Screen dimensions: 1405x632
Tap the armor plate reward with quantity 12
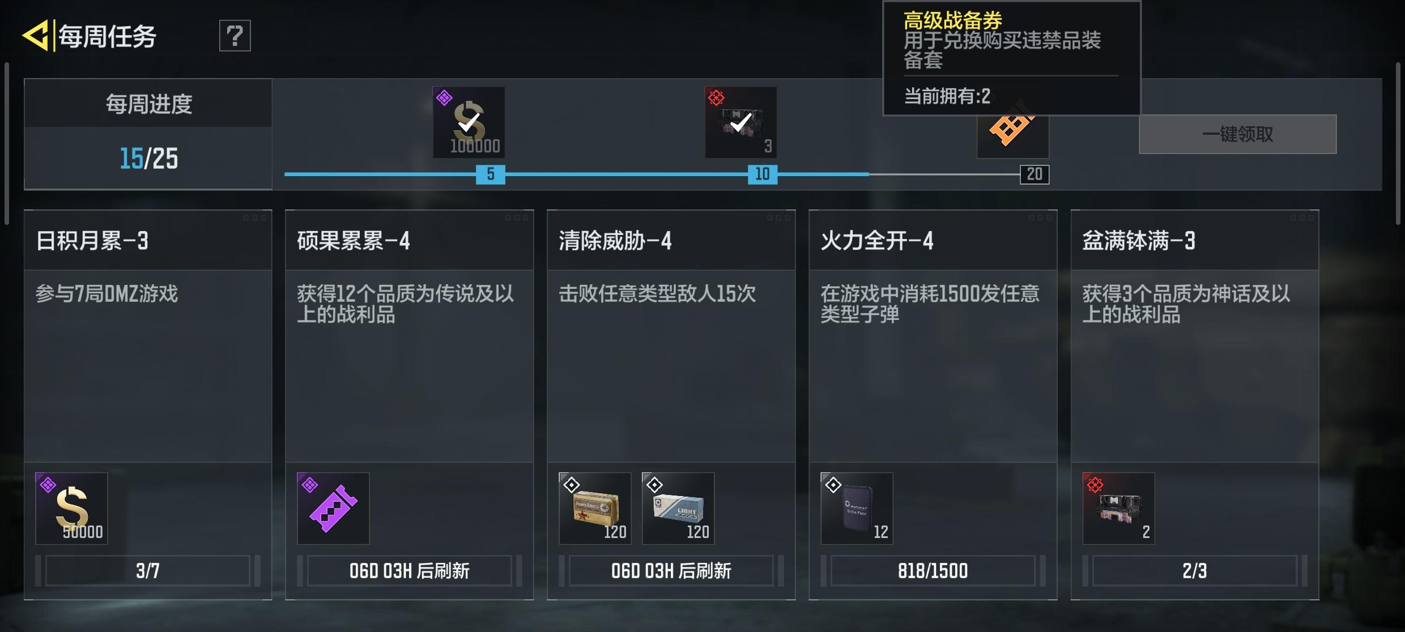pos(857,508)
